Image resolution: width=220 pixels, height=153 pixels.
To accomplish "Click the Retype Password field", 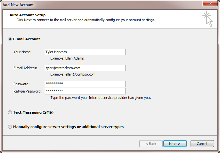I will [85, 91].
